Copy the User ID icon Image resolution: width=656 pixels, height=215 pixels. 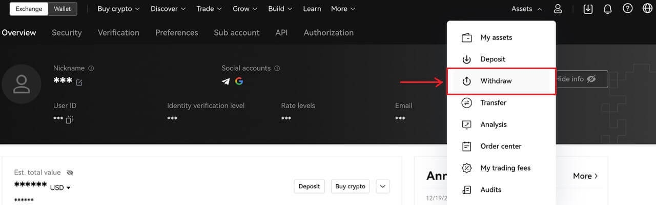69,119
